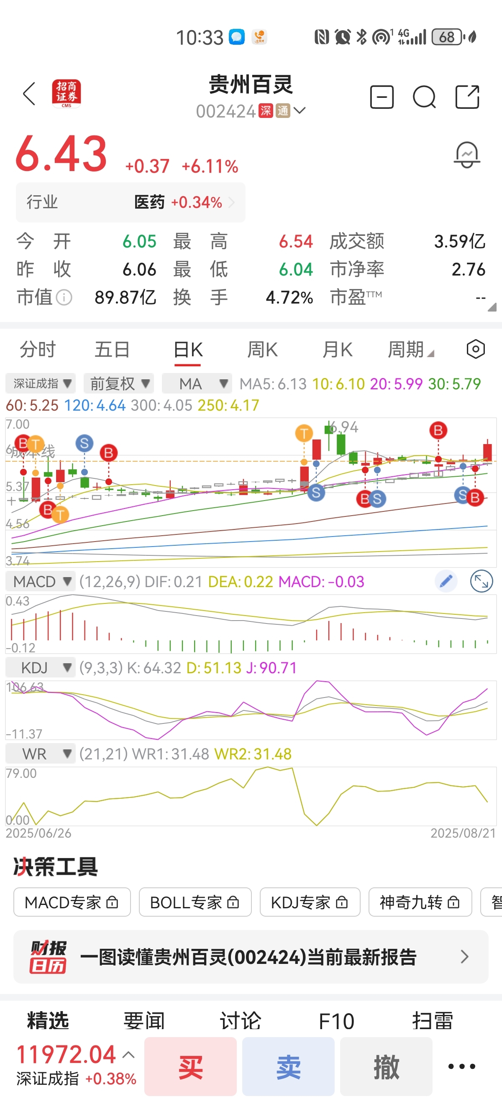Open the three-dot more menu
502x1104 pixels.
(462, 1066)
